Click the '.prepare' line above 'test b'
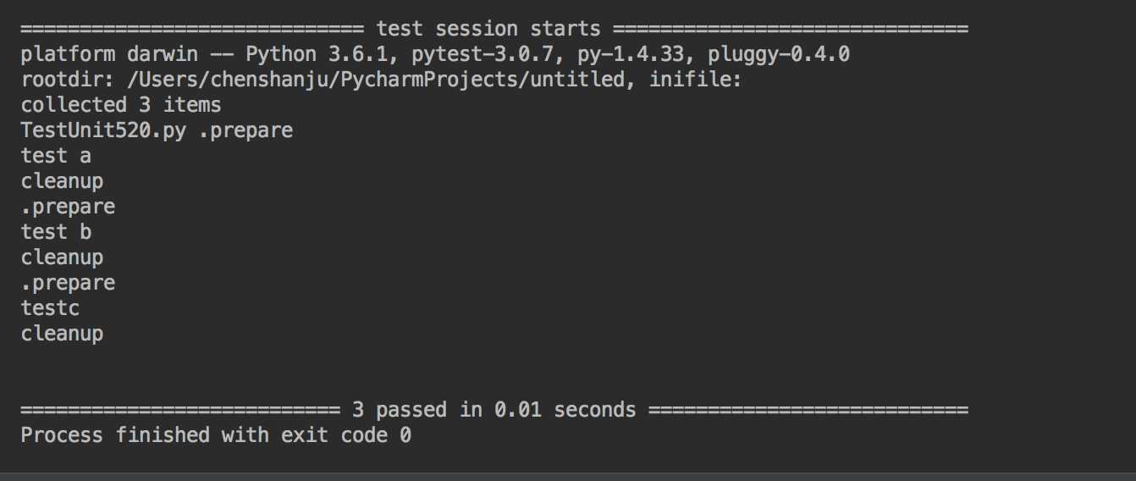This screenshot has height=481, width=1136. [68, 207]
